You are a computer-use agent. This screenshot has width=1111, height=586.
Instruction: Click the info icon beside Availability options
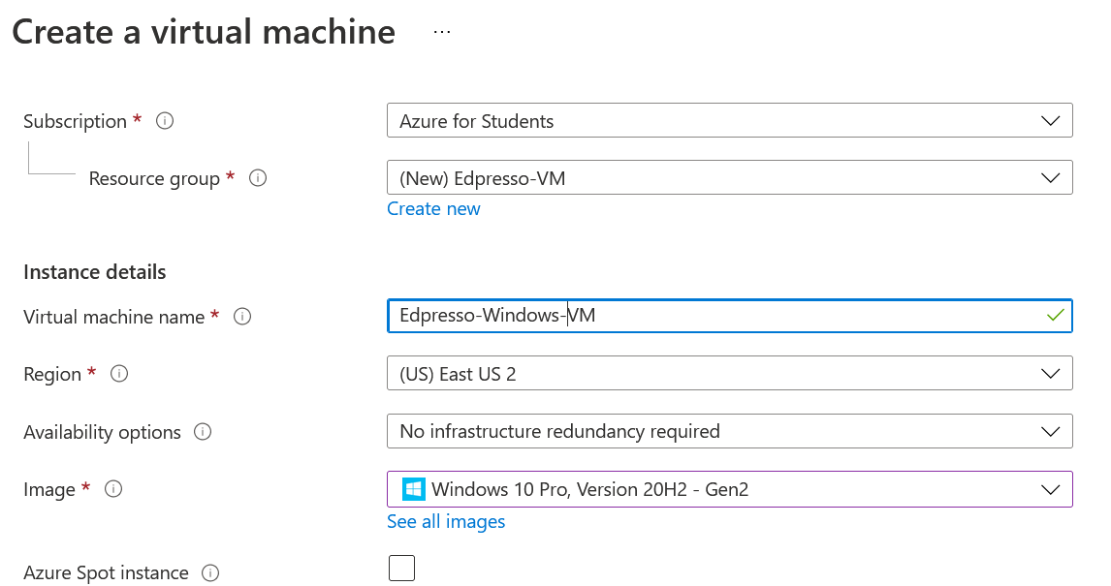point(203,432)
